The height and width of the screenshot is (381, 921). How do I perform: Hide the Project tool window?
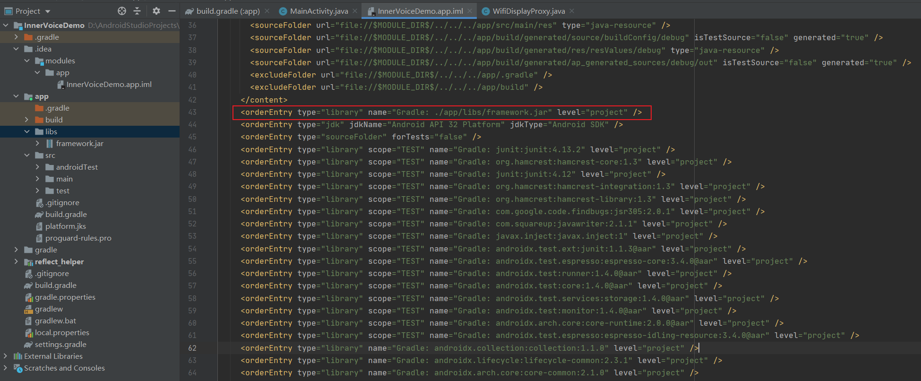point(172,11)
